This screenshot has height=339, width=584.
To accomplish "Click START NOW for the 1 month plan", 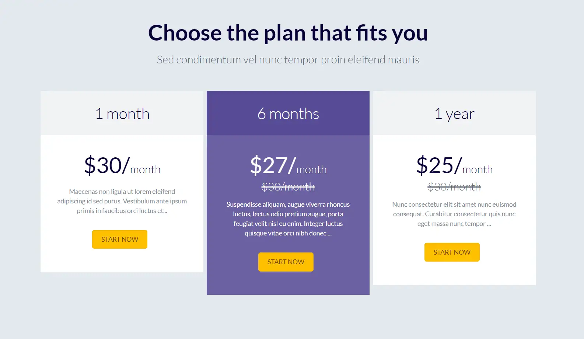I will [x=119, y=239].
